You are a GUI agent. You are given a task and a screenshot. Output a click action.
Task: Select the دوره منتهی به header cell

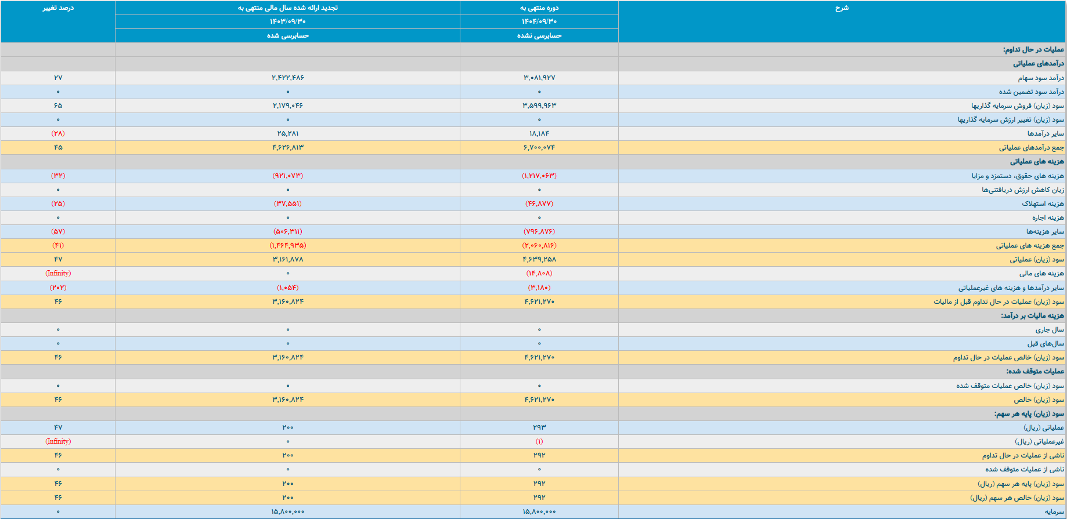(x=539, y=8)
